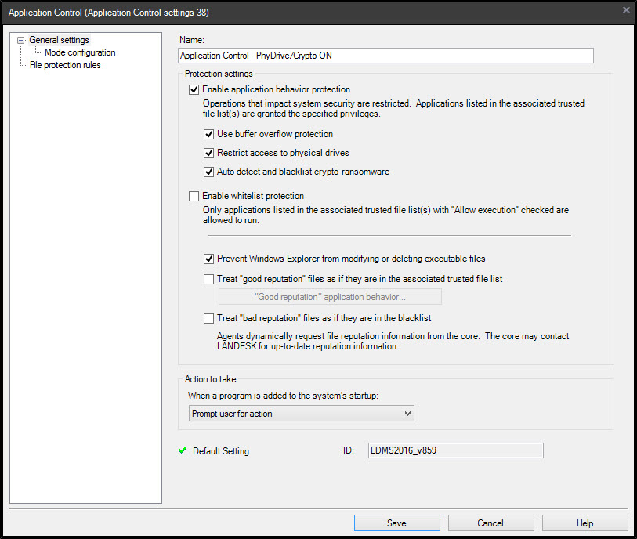
Task: Disable buffer overflow protection
Action: 209,134
